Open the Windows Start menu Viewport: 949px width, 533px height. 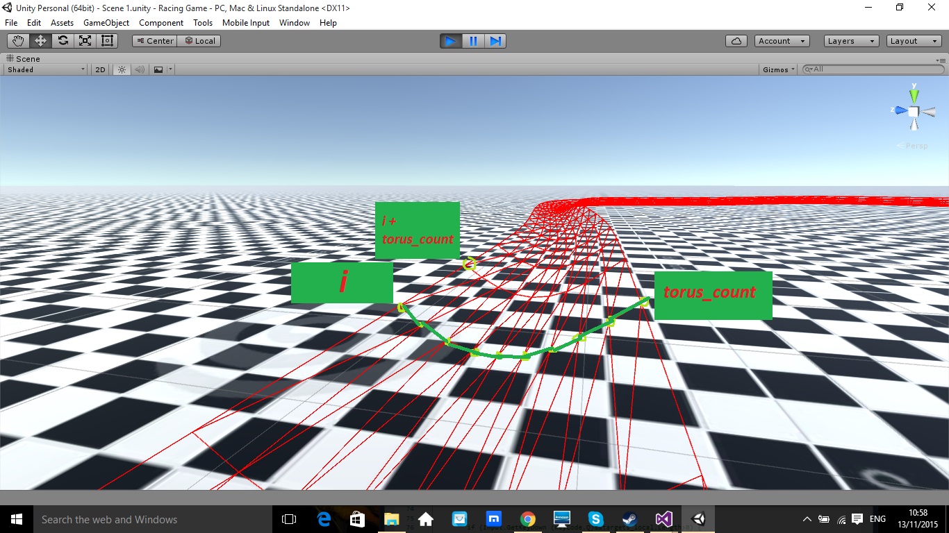[x=17, y=519]
